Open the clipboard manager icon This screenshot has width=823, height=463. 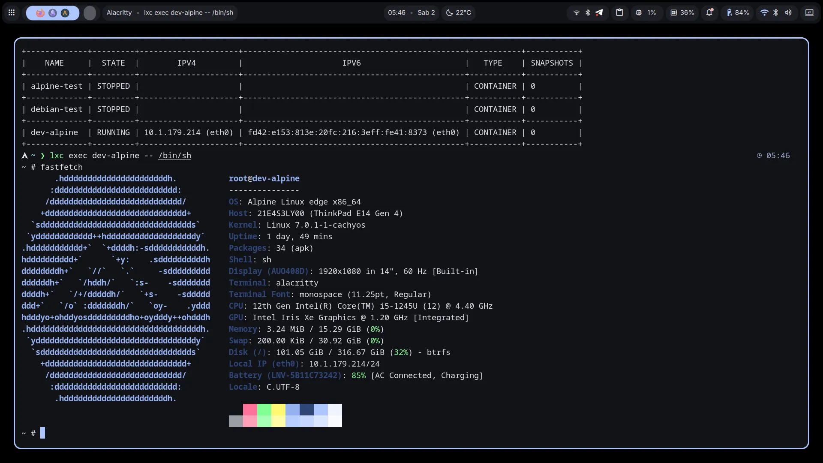(x=619, y=12)
